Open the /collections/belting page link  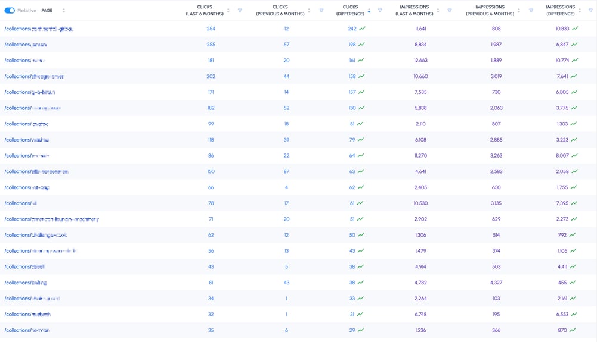point(26,283)
